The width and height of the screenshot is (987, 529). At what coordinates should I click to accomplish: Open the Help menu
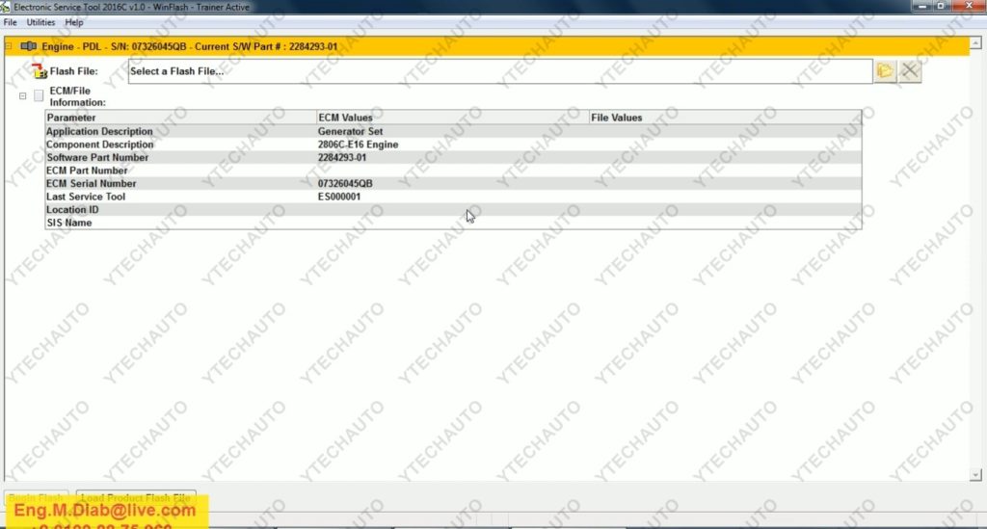[74, 21]
